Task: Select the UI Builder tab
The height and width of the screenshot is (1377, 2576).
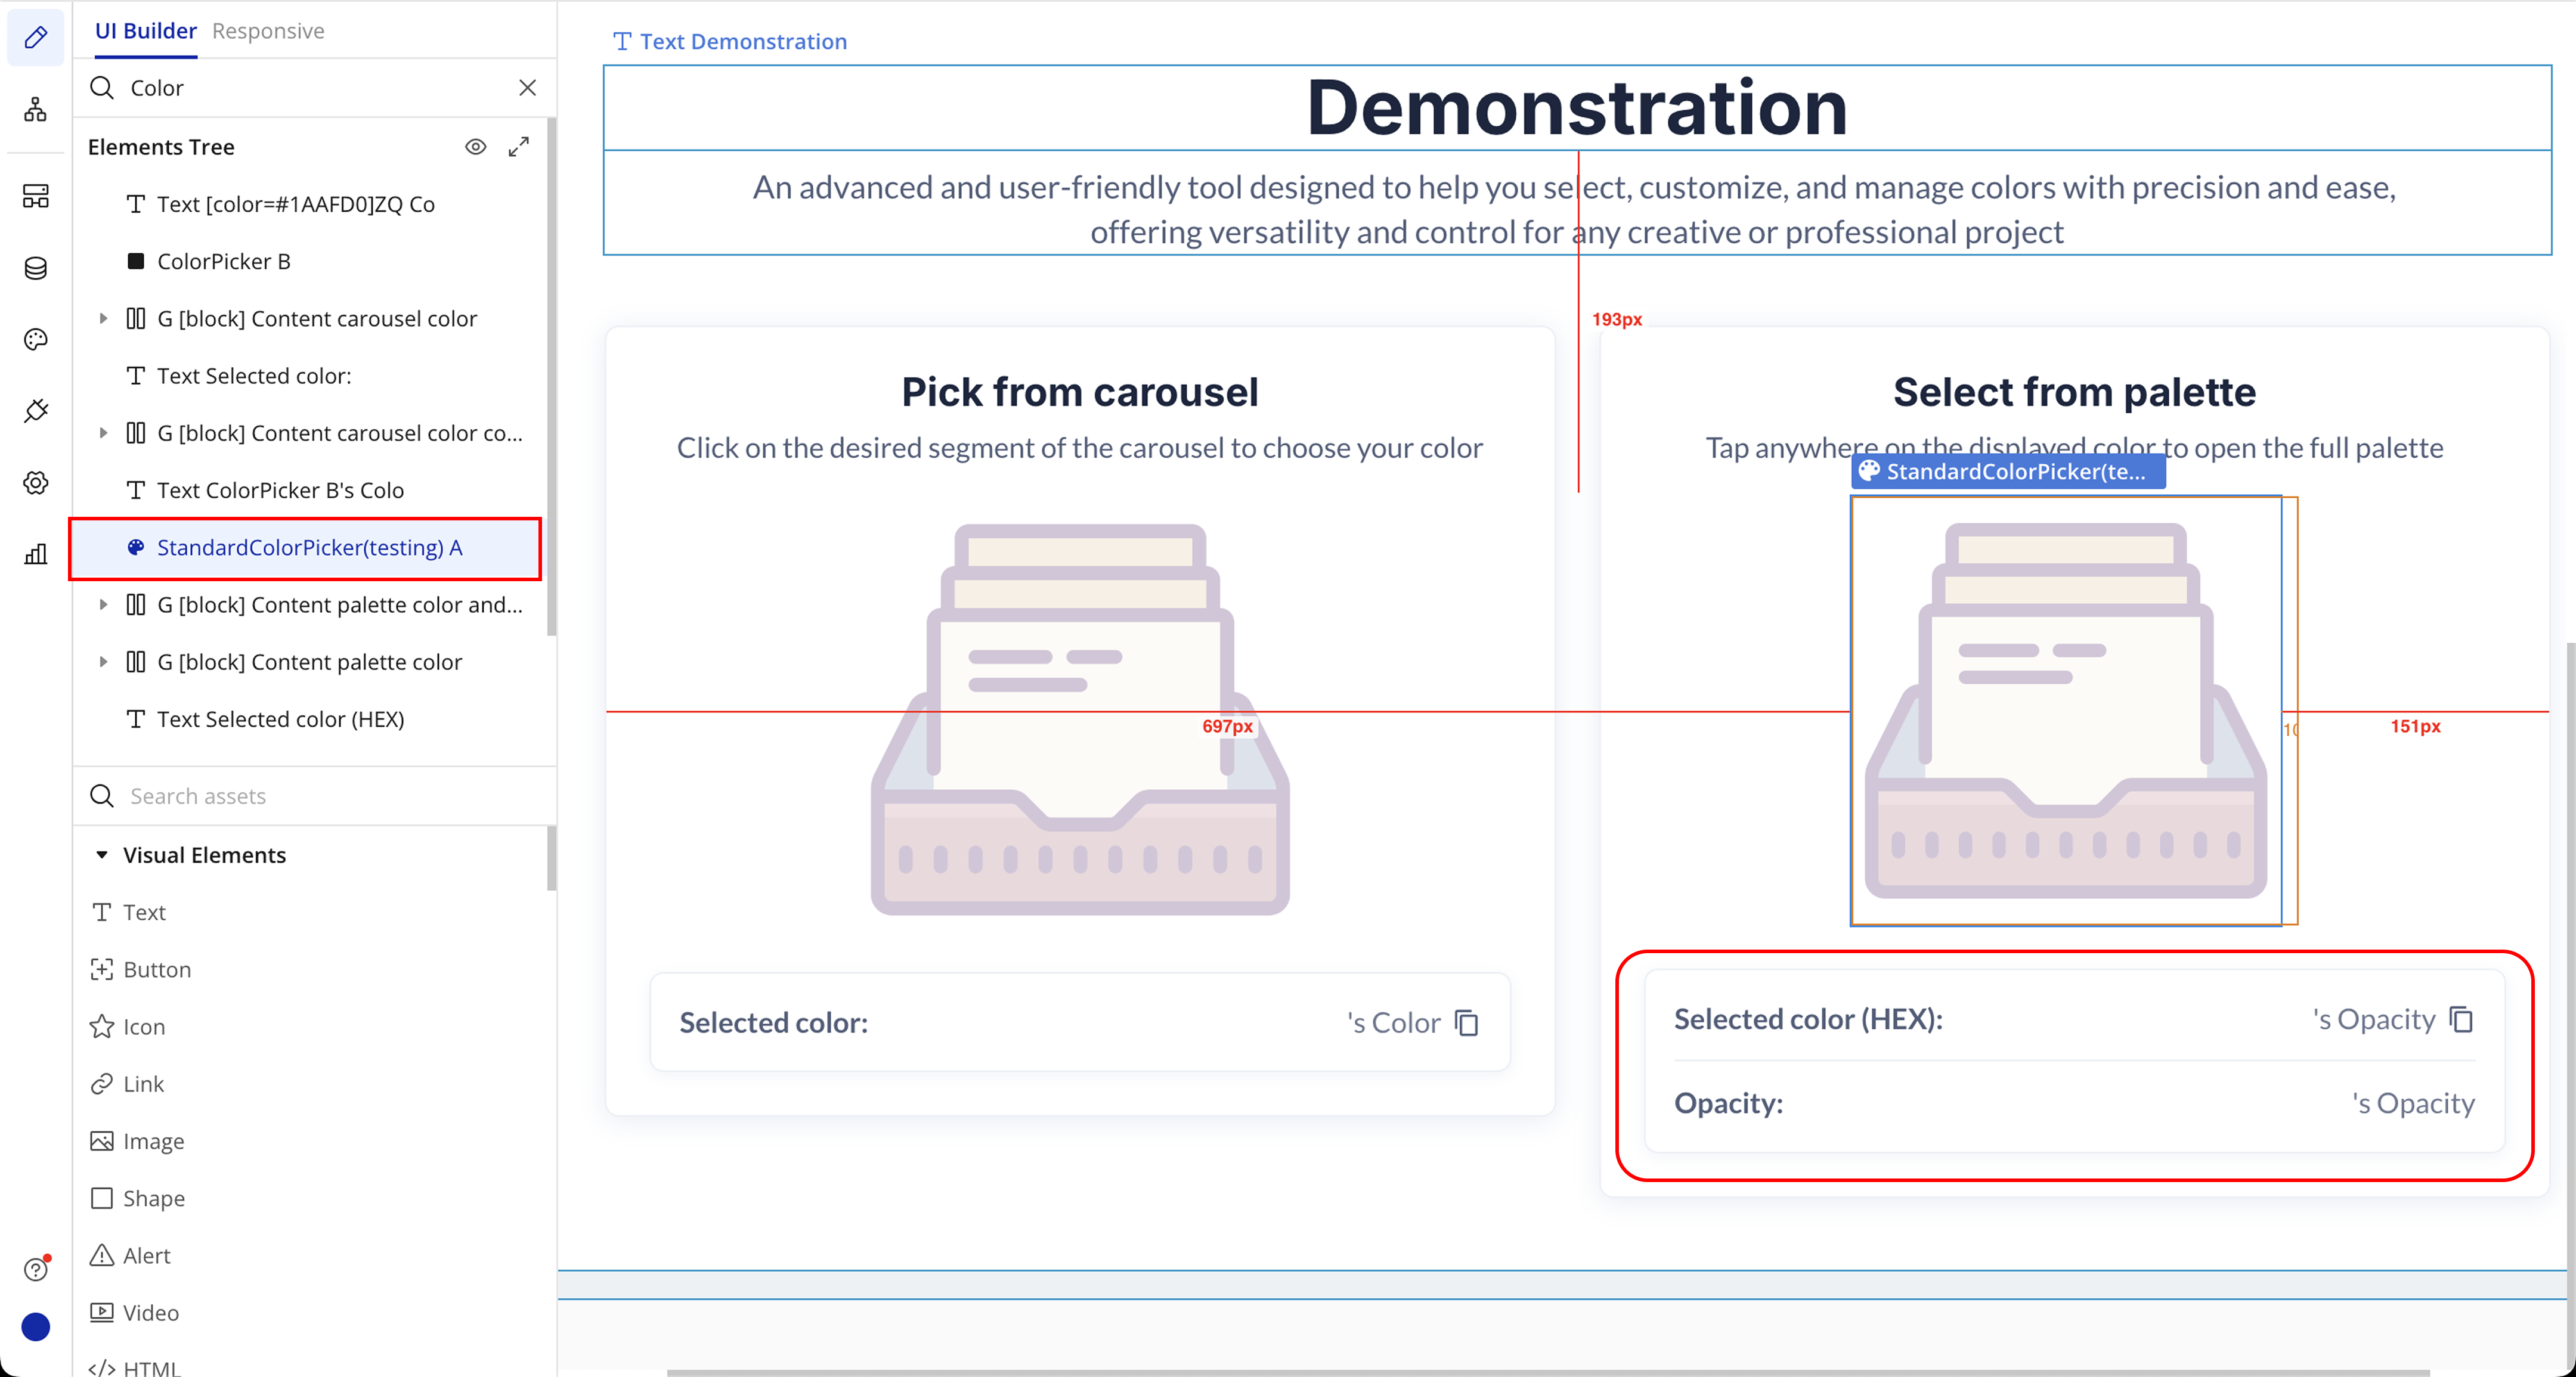Action: pyautogui.click(x=146, y=31)
